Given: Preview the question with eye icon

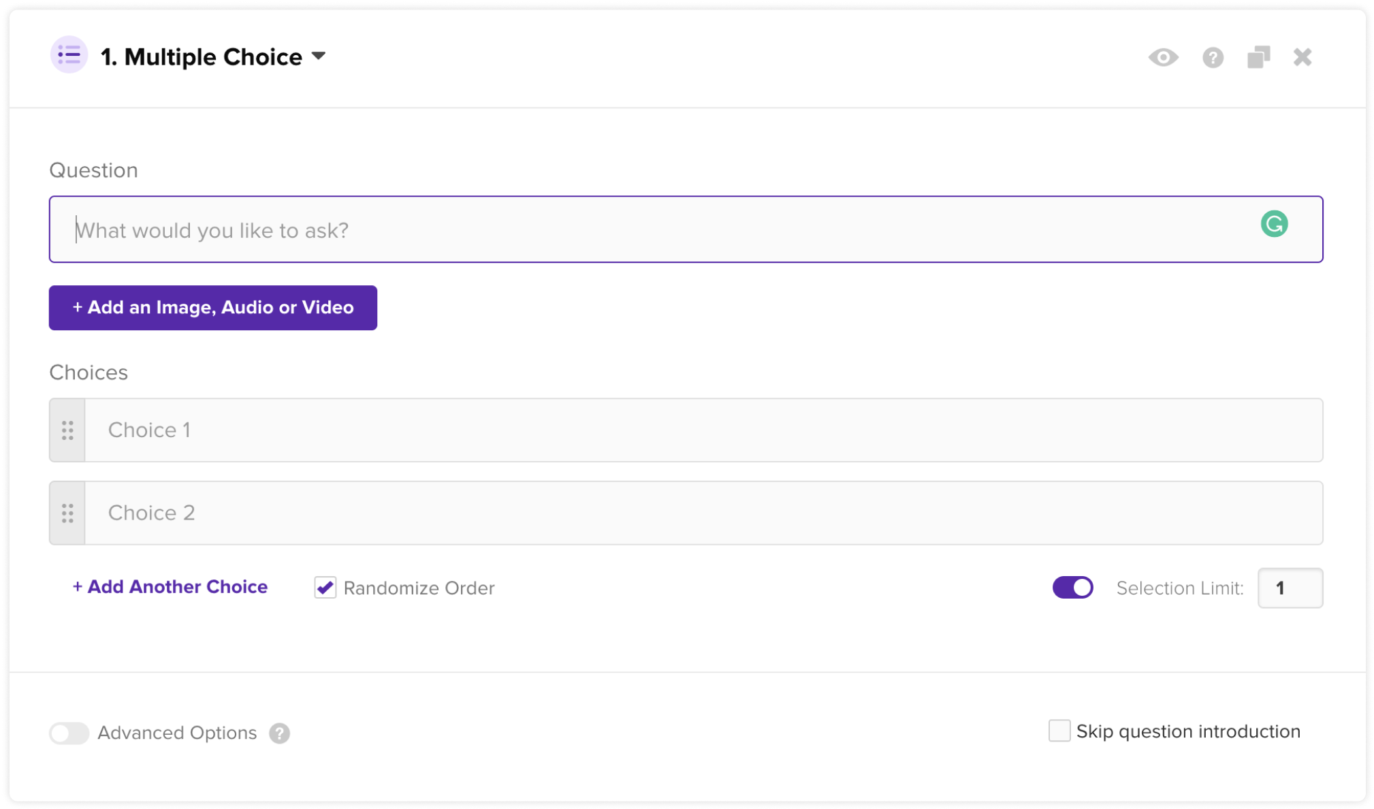Looking at the screenshot, I should (x=1163, y=58).
